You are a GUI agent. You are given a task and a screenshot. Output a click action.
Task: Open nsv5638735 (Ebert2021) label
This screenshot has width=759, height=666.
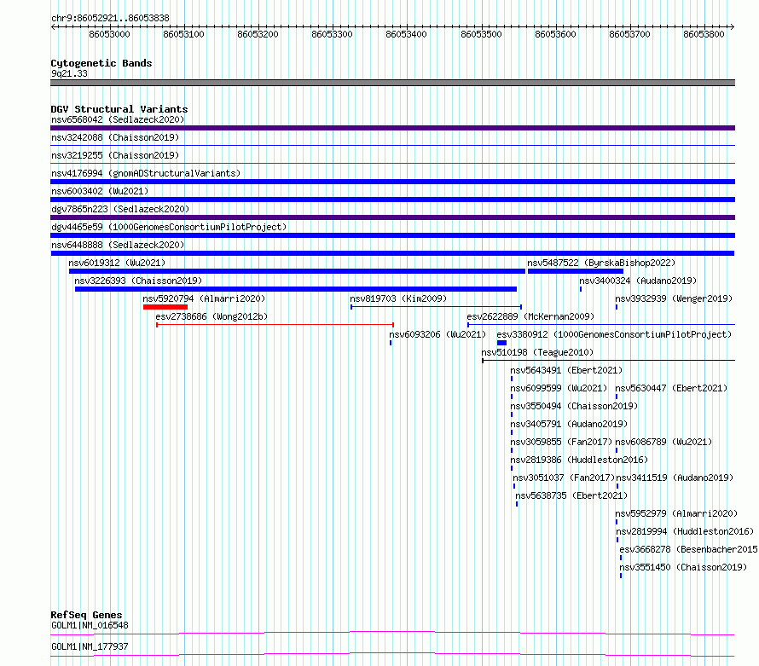point(571,495)
